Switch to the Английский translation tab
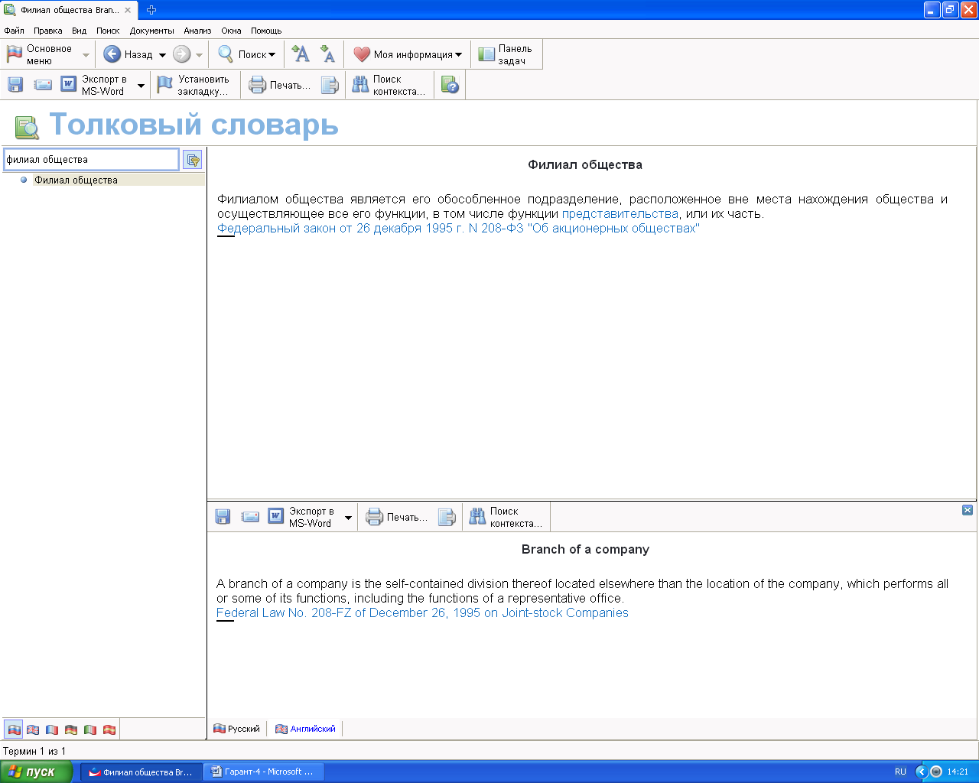The width and height of the screenshot is (979, 783). (306, 729)
